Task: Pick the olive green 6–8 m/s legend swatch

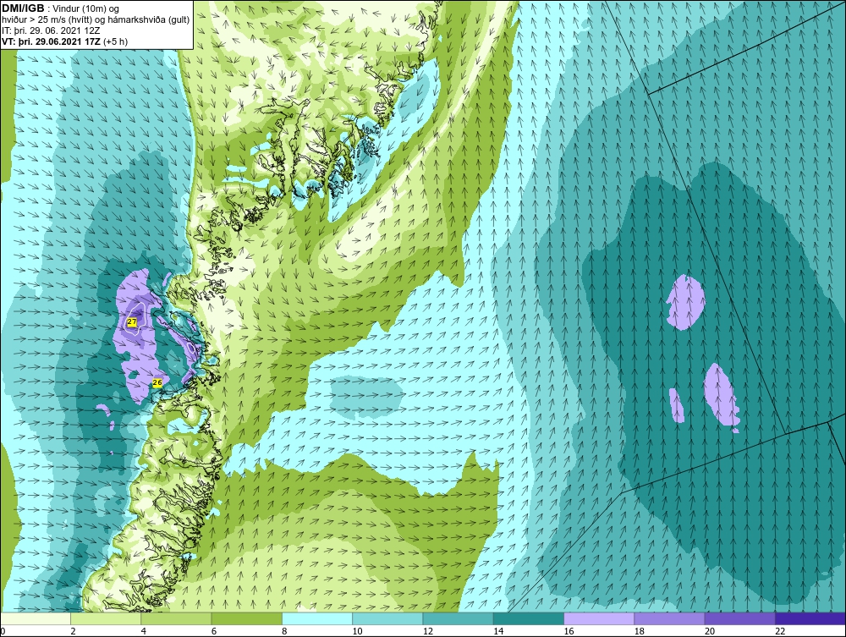Action: point(246,618)
